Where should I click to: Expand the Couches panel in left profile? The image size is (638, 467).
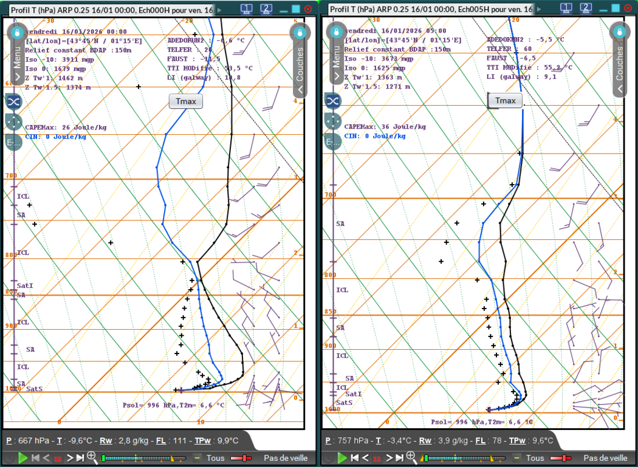(300, 89)
